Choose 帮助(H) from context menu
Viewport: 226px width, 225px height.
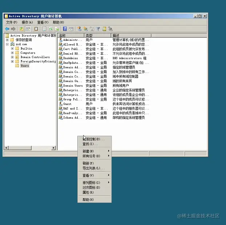94,200
